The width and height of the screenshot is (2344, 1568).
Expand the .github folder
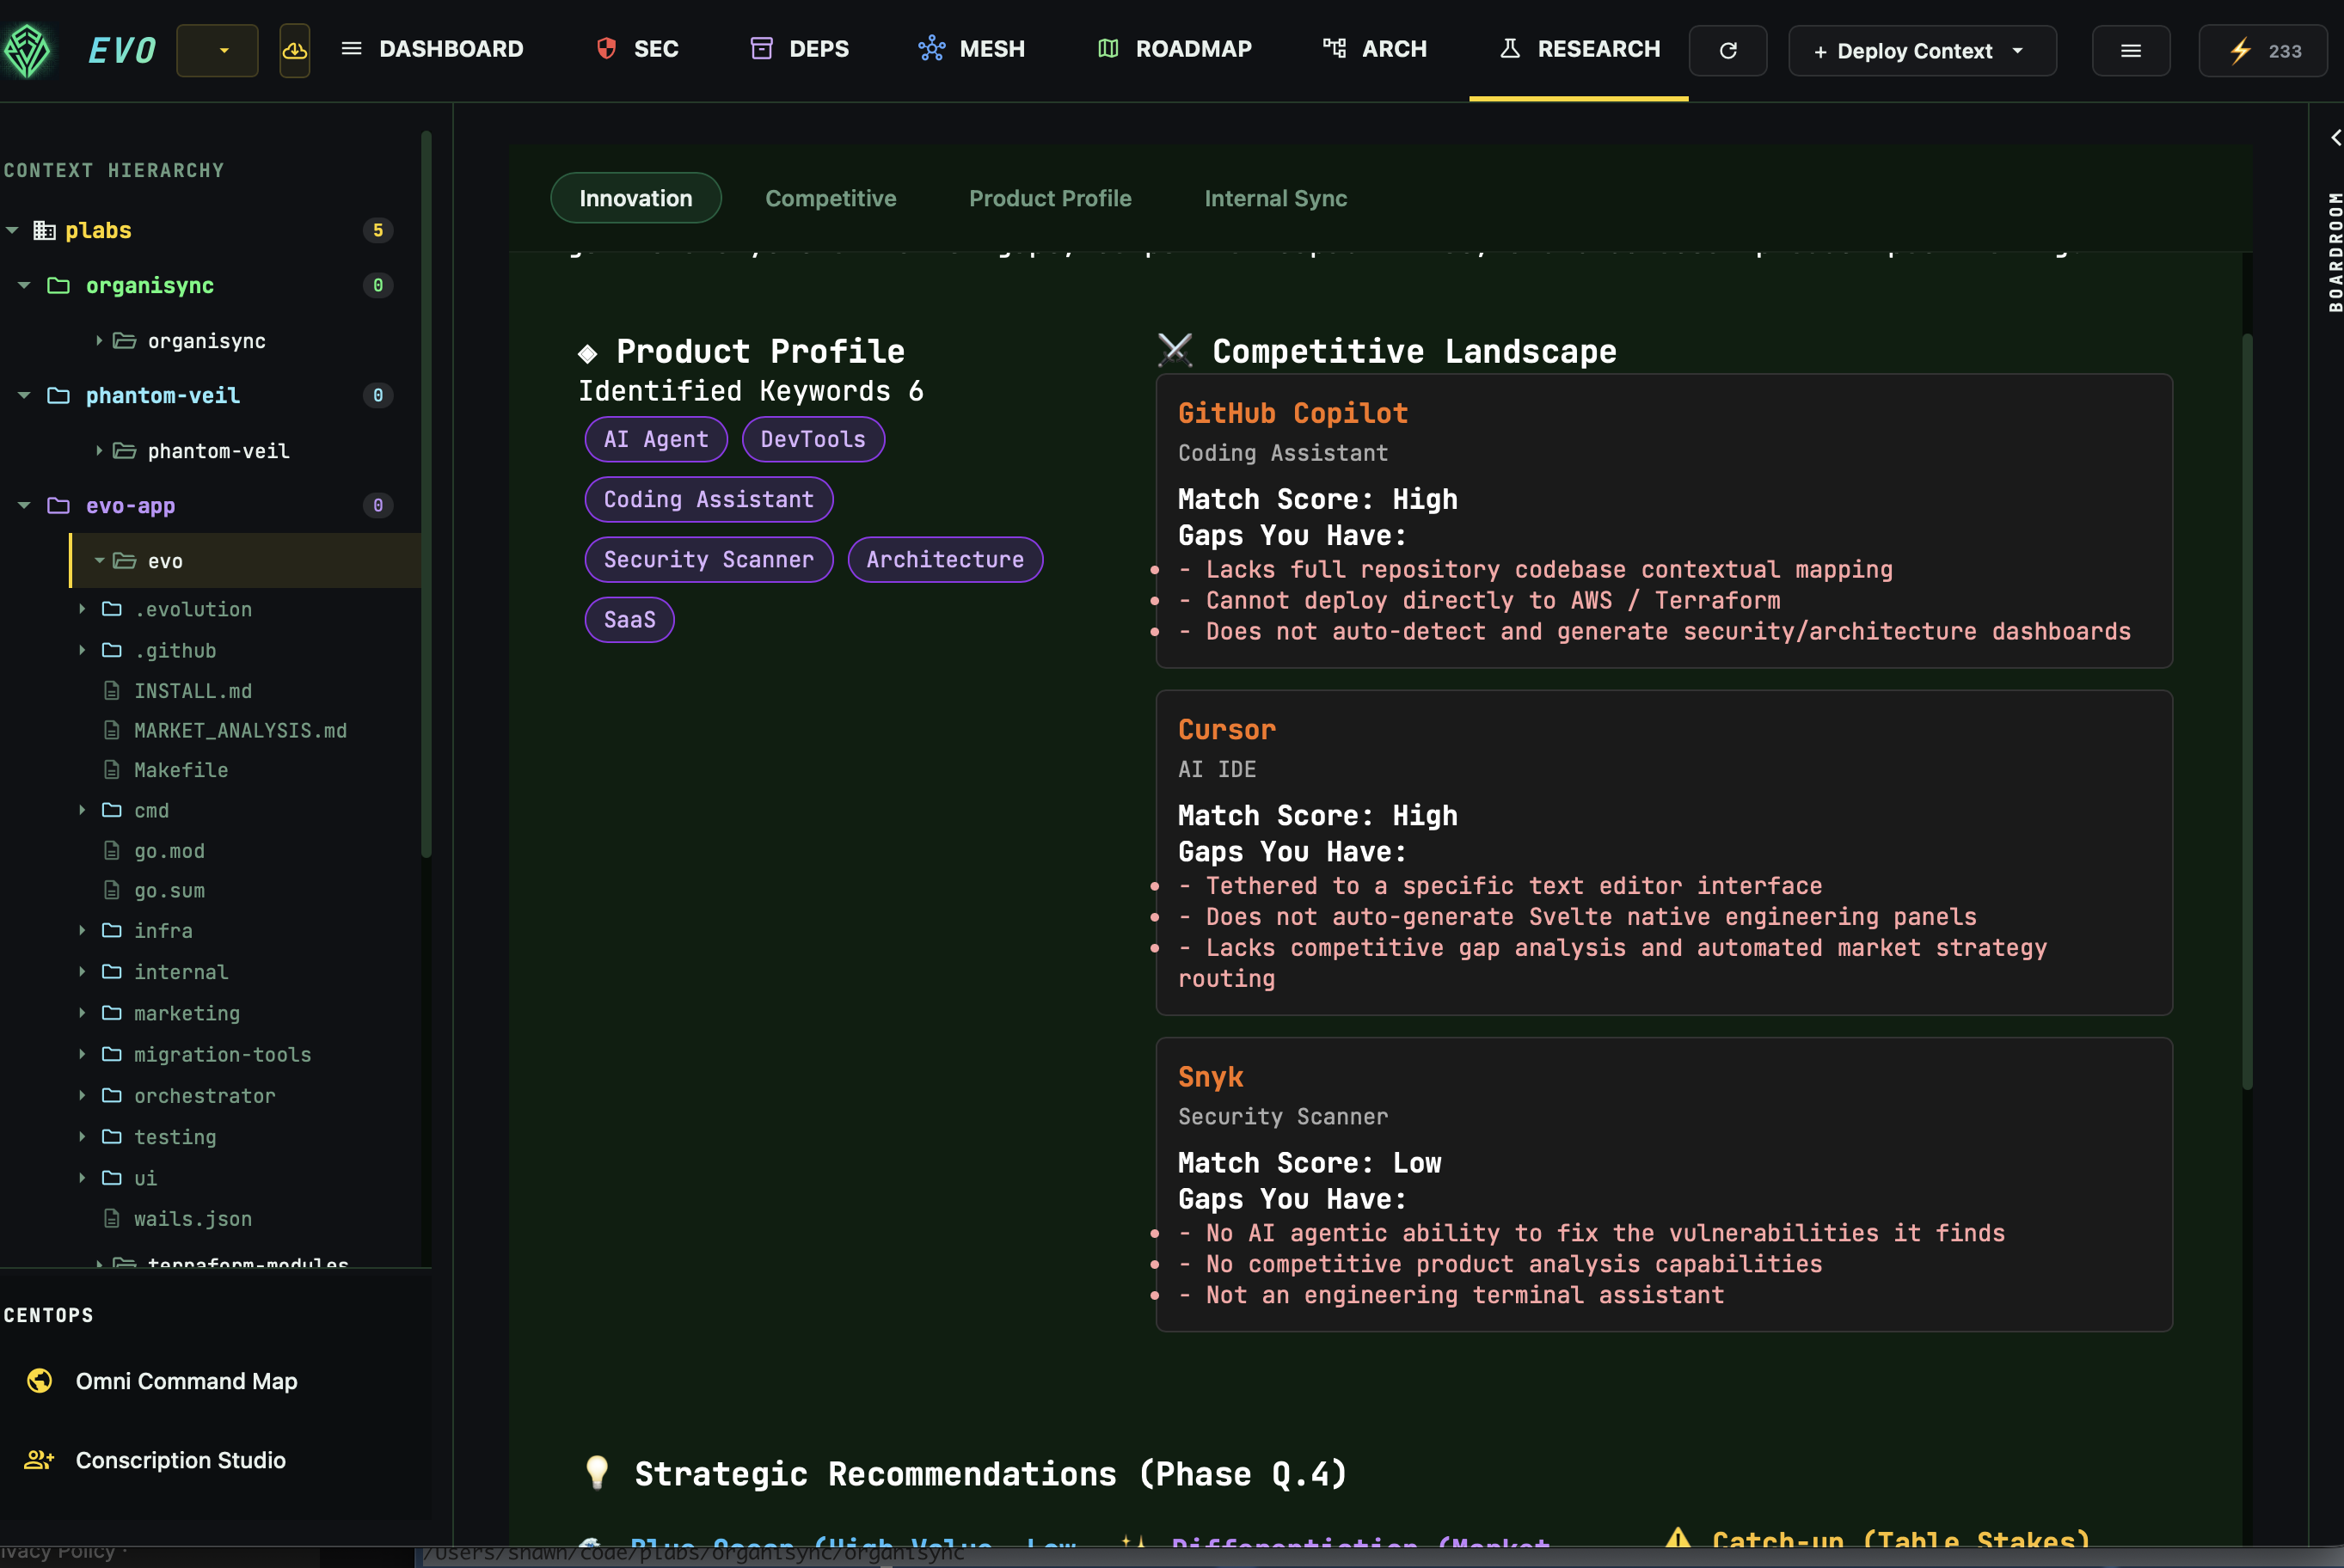82,650
